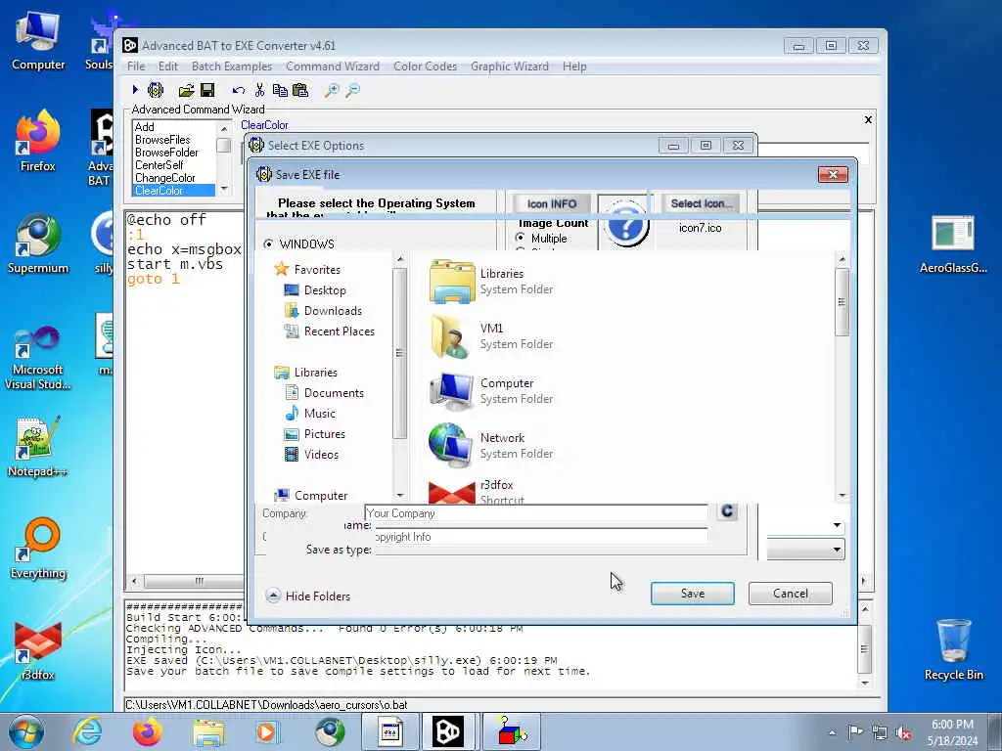This screenshot has height=751, width=1002.
Task: Open Windows Media Player from taskbar
Action: (x=267, y=731)
